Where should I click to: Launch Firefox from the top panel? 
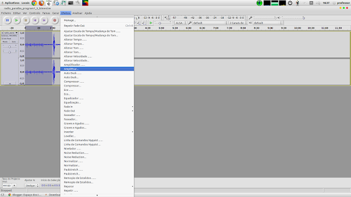[42, 3]
